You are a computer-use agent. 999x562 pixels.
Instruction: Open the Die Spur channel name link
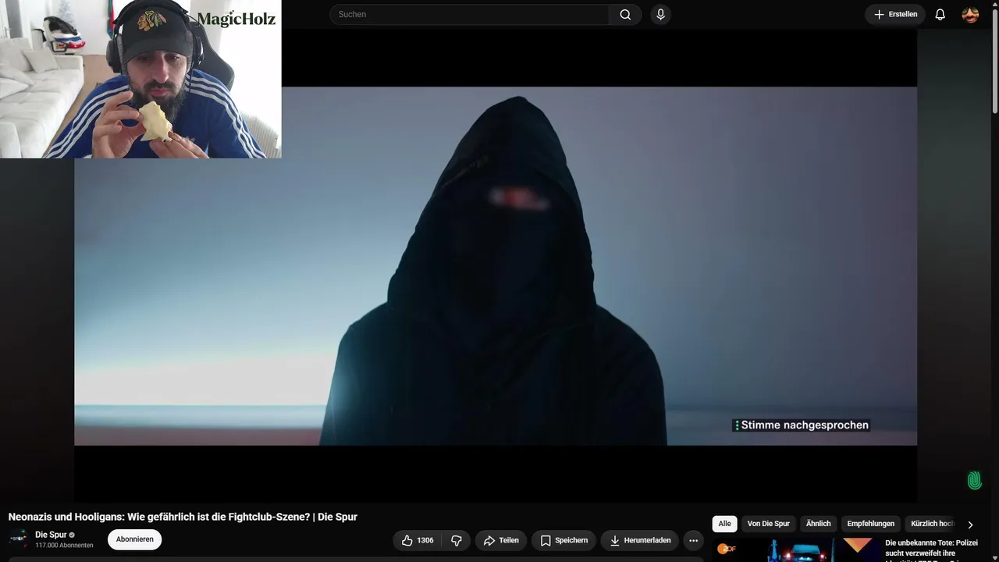(51, 535)
